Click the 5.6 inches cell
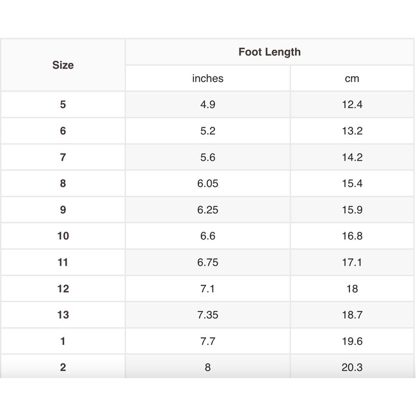 [207, 157]
